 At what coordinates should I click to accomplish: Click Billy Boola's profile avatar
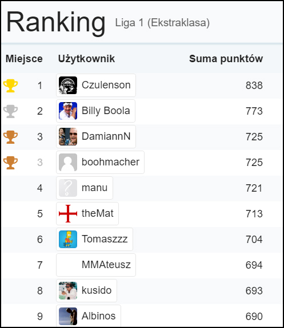(68, 111)
